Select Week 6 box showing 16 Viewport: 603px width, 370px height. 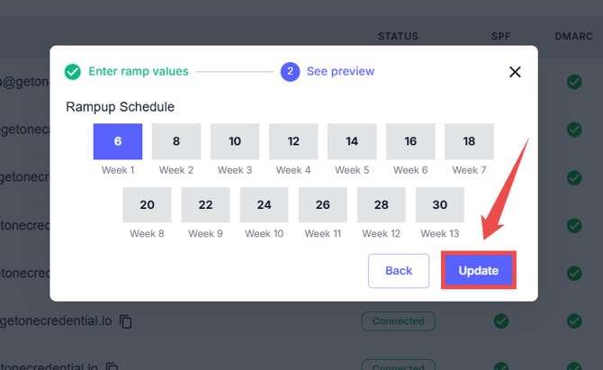pyautogui.click(x=410, y=141)
